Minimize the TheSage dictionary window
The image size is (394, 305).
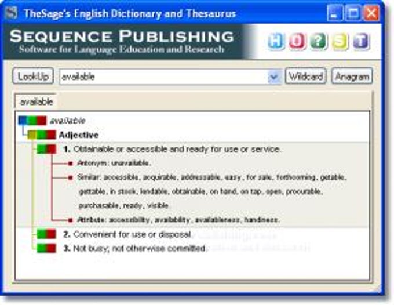[335, 13]
